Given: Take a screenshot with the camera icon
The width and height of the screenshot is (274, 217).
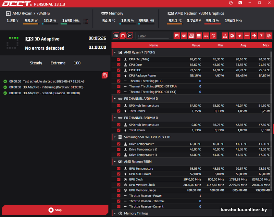Looking at the screenshot, I should (x=240, y=3).
